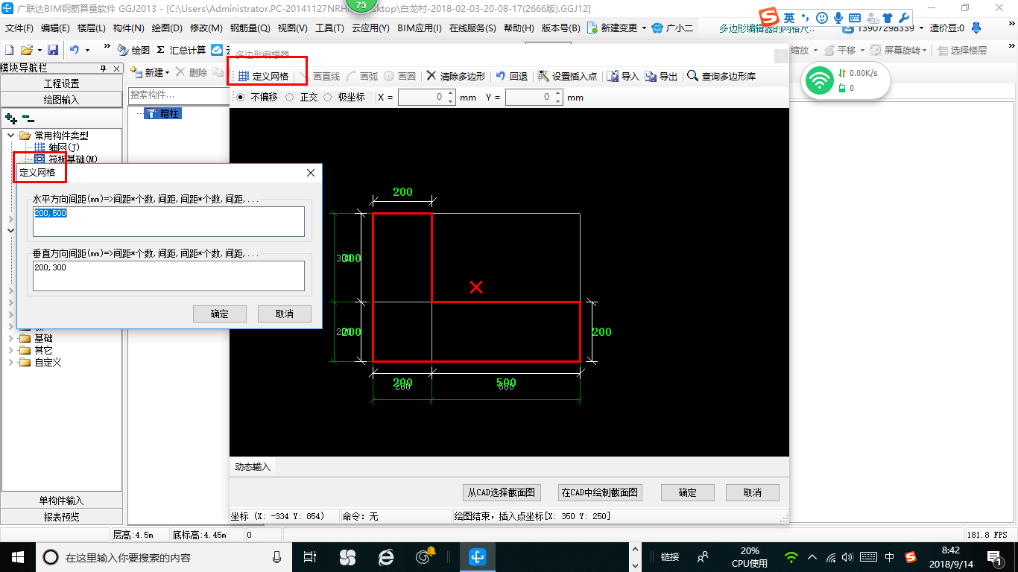Screen dimensions: 1018x572
Task: Select the 极坐标 radio button
Action: 328,97
